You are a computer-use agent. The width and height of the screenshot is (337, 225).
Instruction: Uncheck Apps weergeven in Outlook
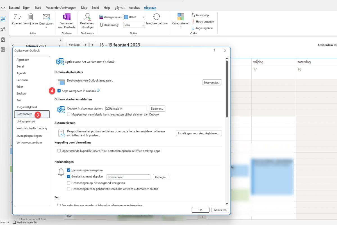pos(59,91)
